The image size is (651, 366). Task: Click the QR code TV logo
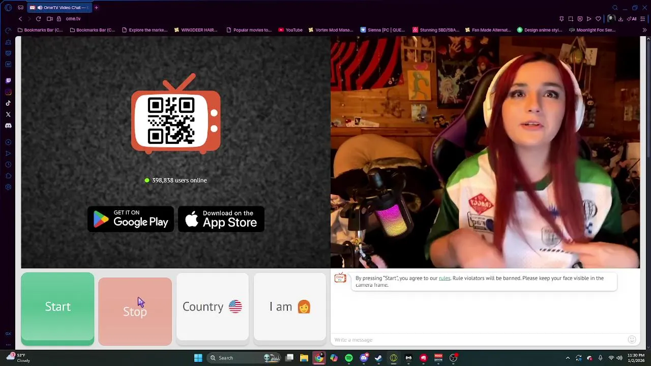pyautogui.click(x=176, y=114)
